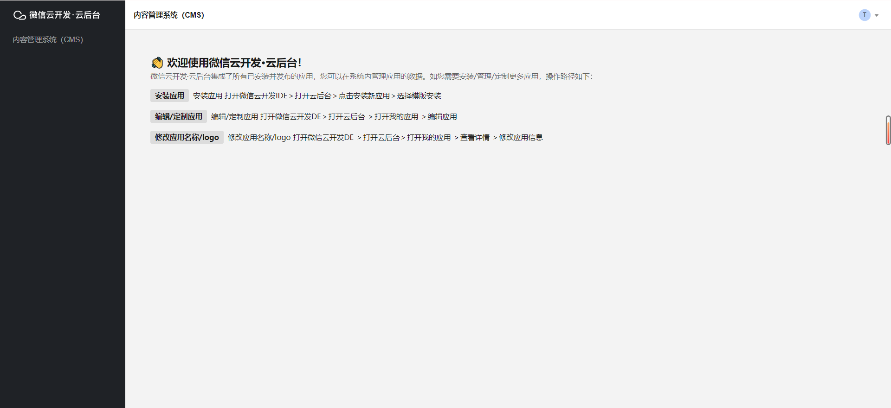The width and height of the screenshot is (891, 408).
Task: Click text 打开我的应用 > 编辑应用
Action: 416,117
